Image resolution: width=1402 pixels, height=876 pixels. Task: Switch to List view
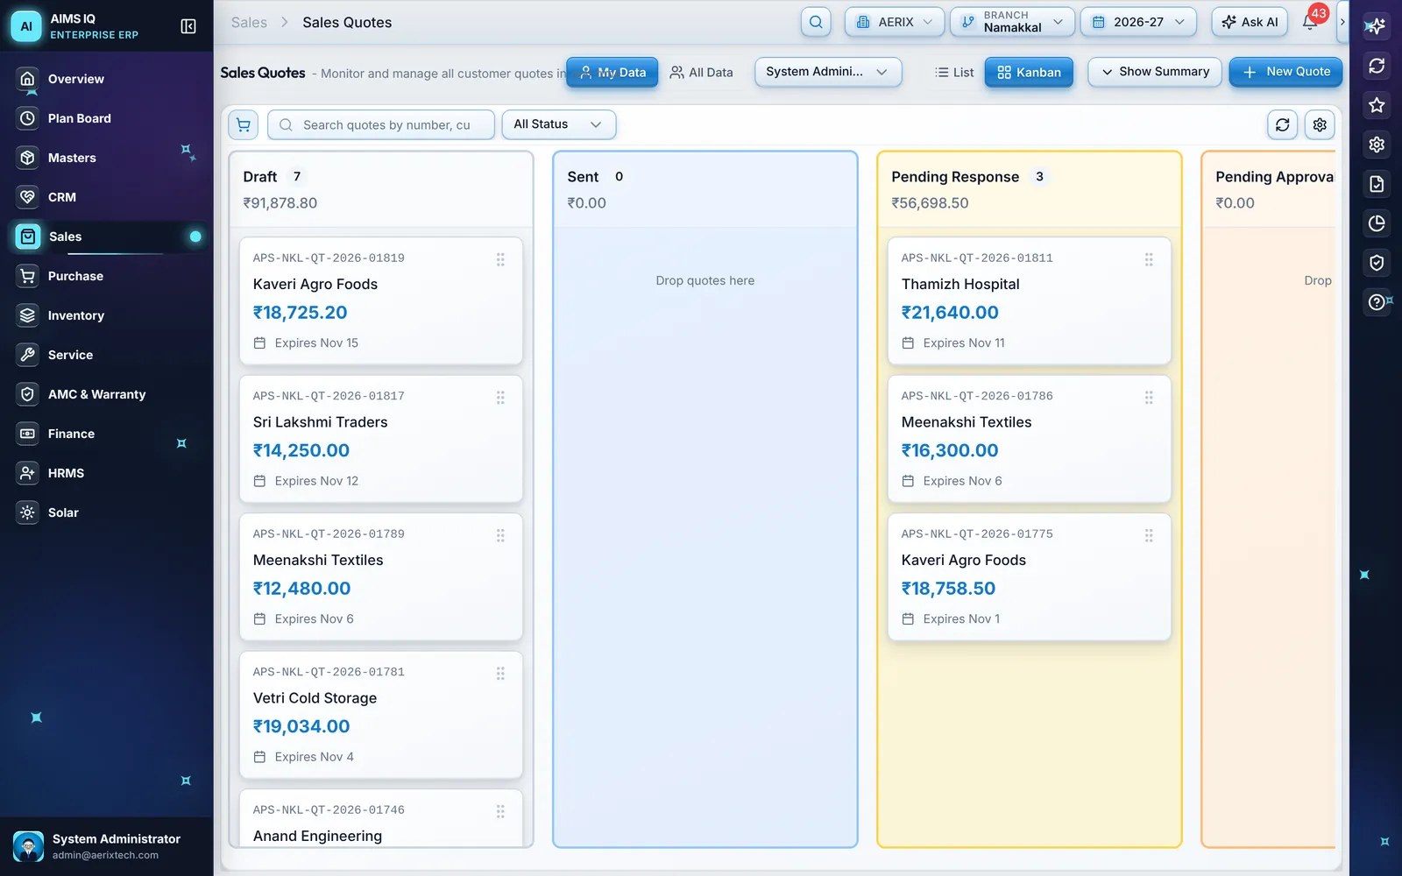click(954, 72)
